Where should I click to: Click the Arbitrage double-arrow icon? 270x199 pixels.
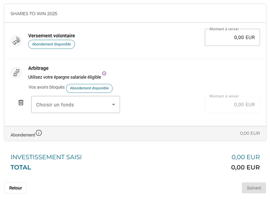tap(16, 73)
